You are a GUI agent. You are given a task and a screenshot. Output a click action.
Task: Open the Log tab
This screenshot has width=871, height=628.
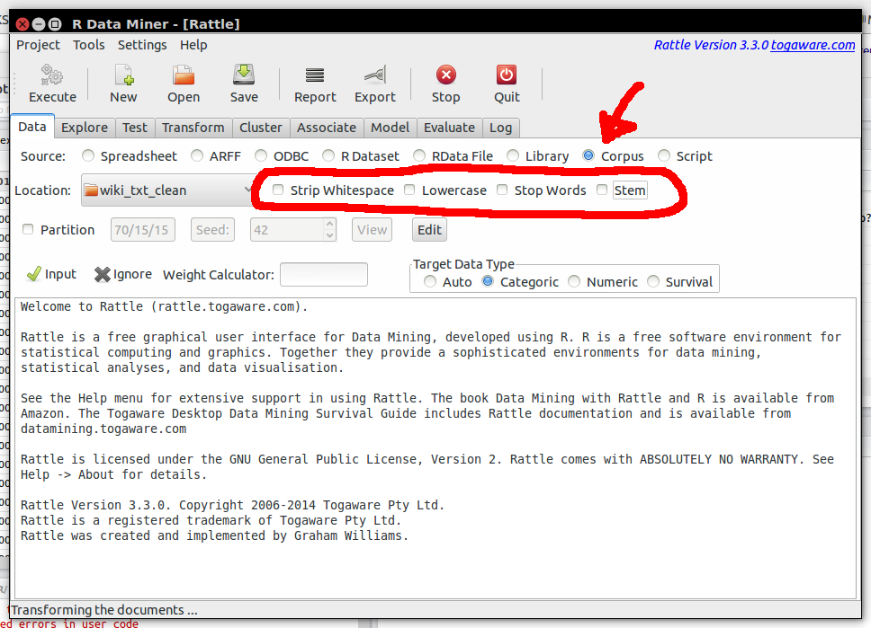point(500,128)
